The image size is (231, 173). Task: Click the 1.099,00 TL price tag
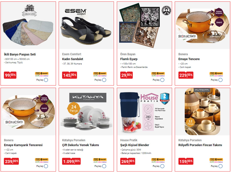[x=71, y=161]
